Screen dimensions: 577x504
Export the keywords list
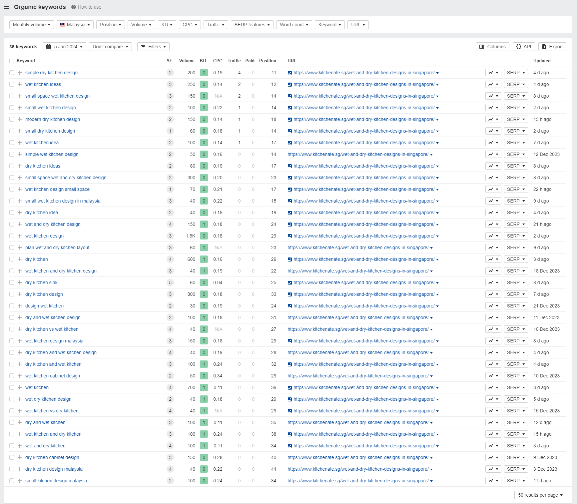[x=552, y=47]
